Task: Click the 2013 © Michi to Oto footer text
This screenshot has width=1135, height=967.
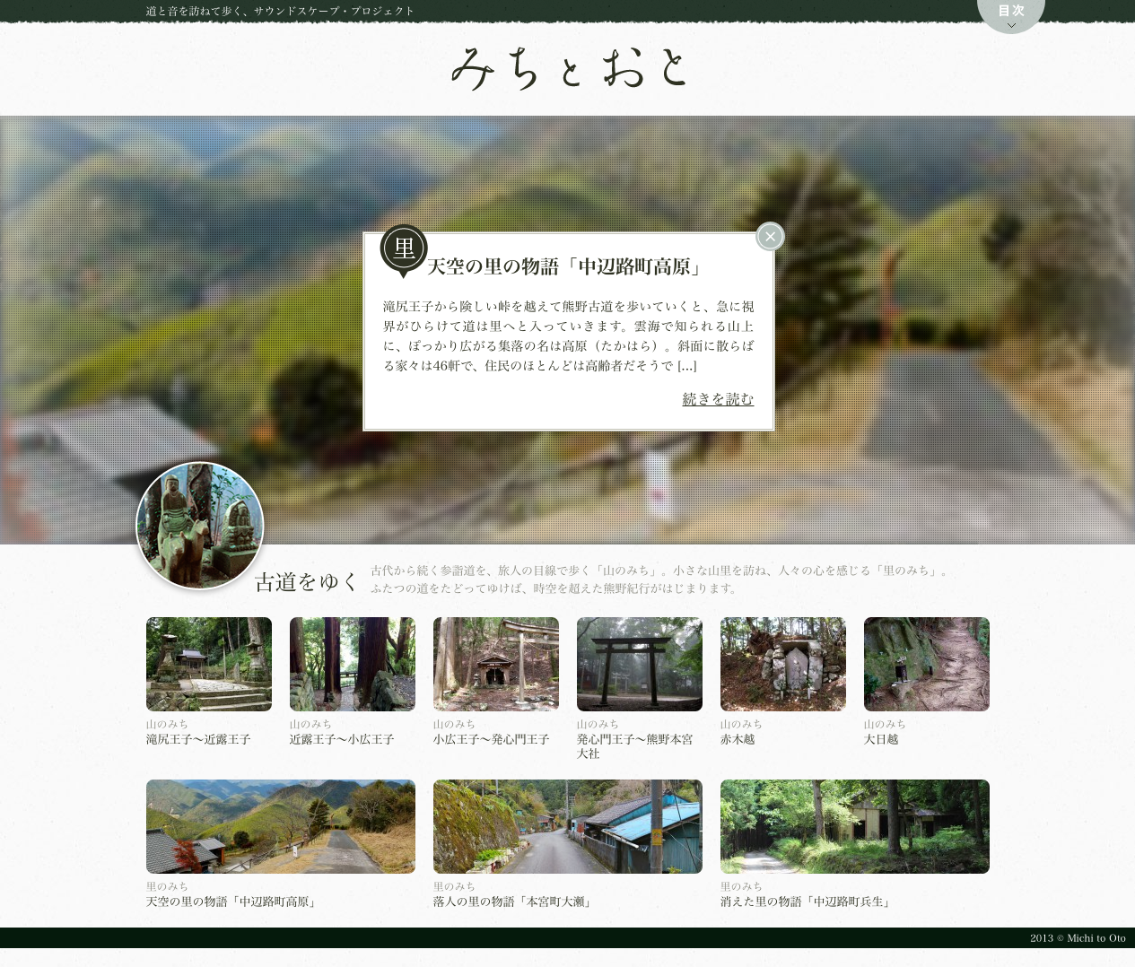Action: 1078,938
